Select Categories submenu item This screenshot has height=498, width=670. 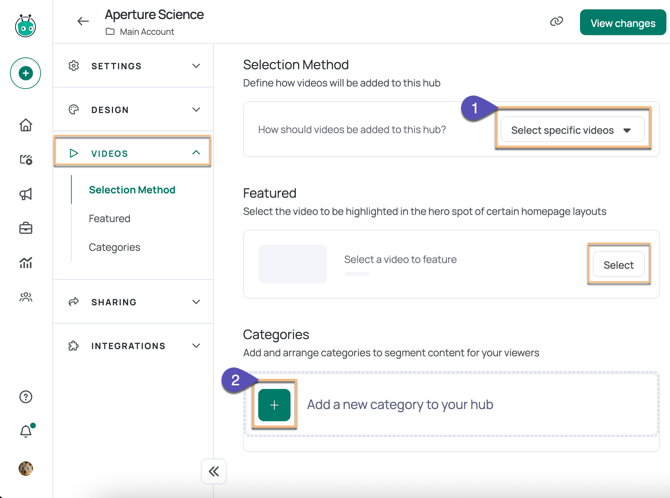pyautogui.click(x=114, y=247)
